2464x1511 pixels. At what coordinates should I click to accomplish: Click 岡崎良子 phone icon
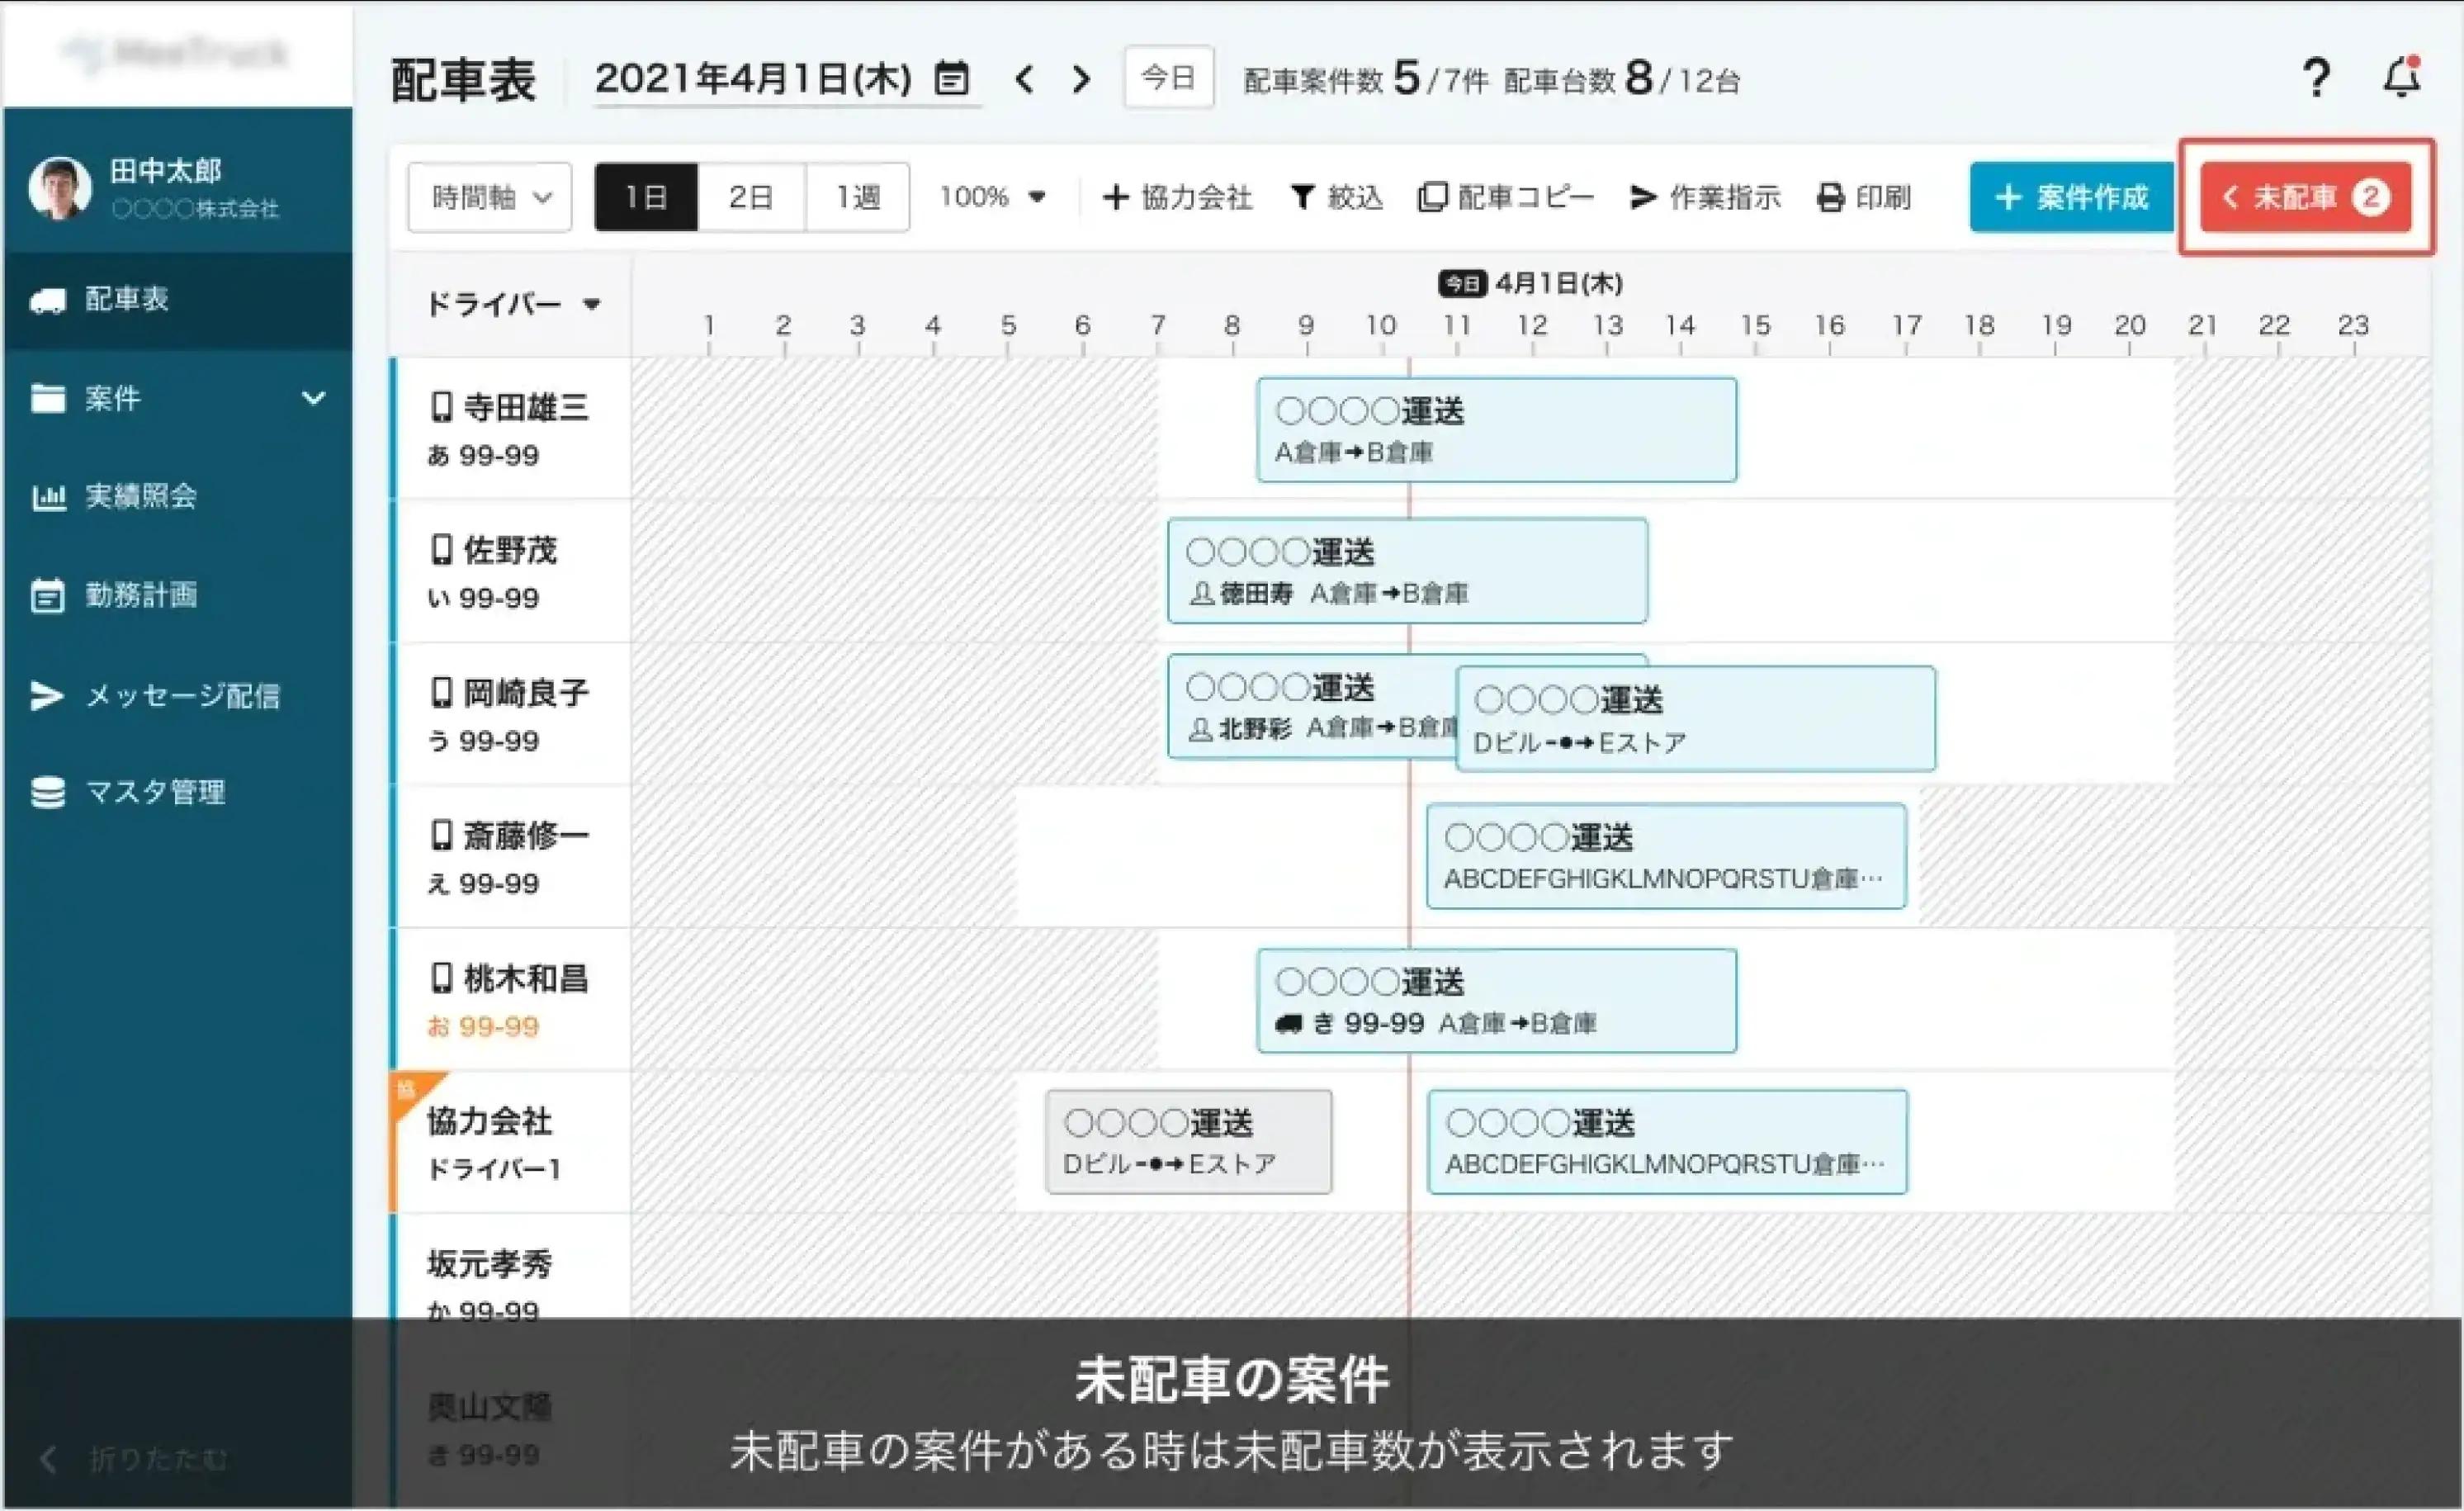pos(441,692)
